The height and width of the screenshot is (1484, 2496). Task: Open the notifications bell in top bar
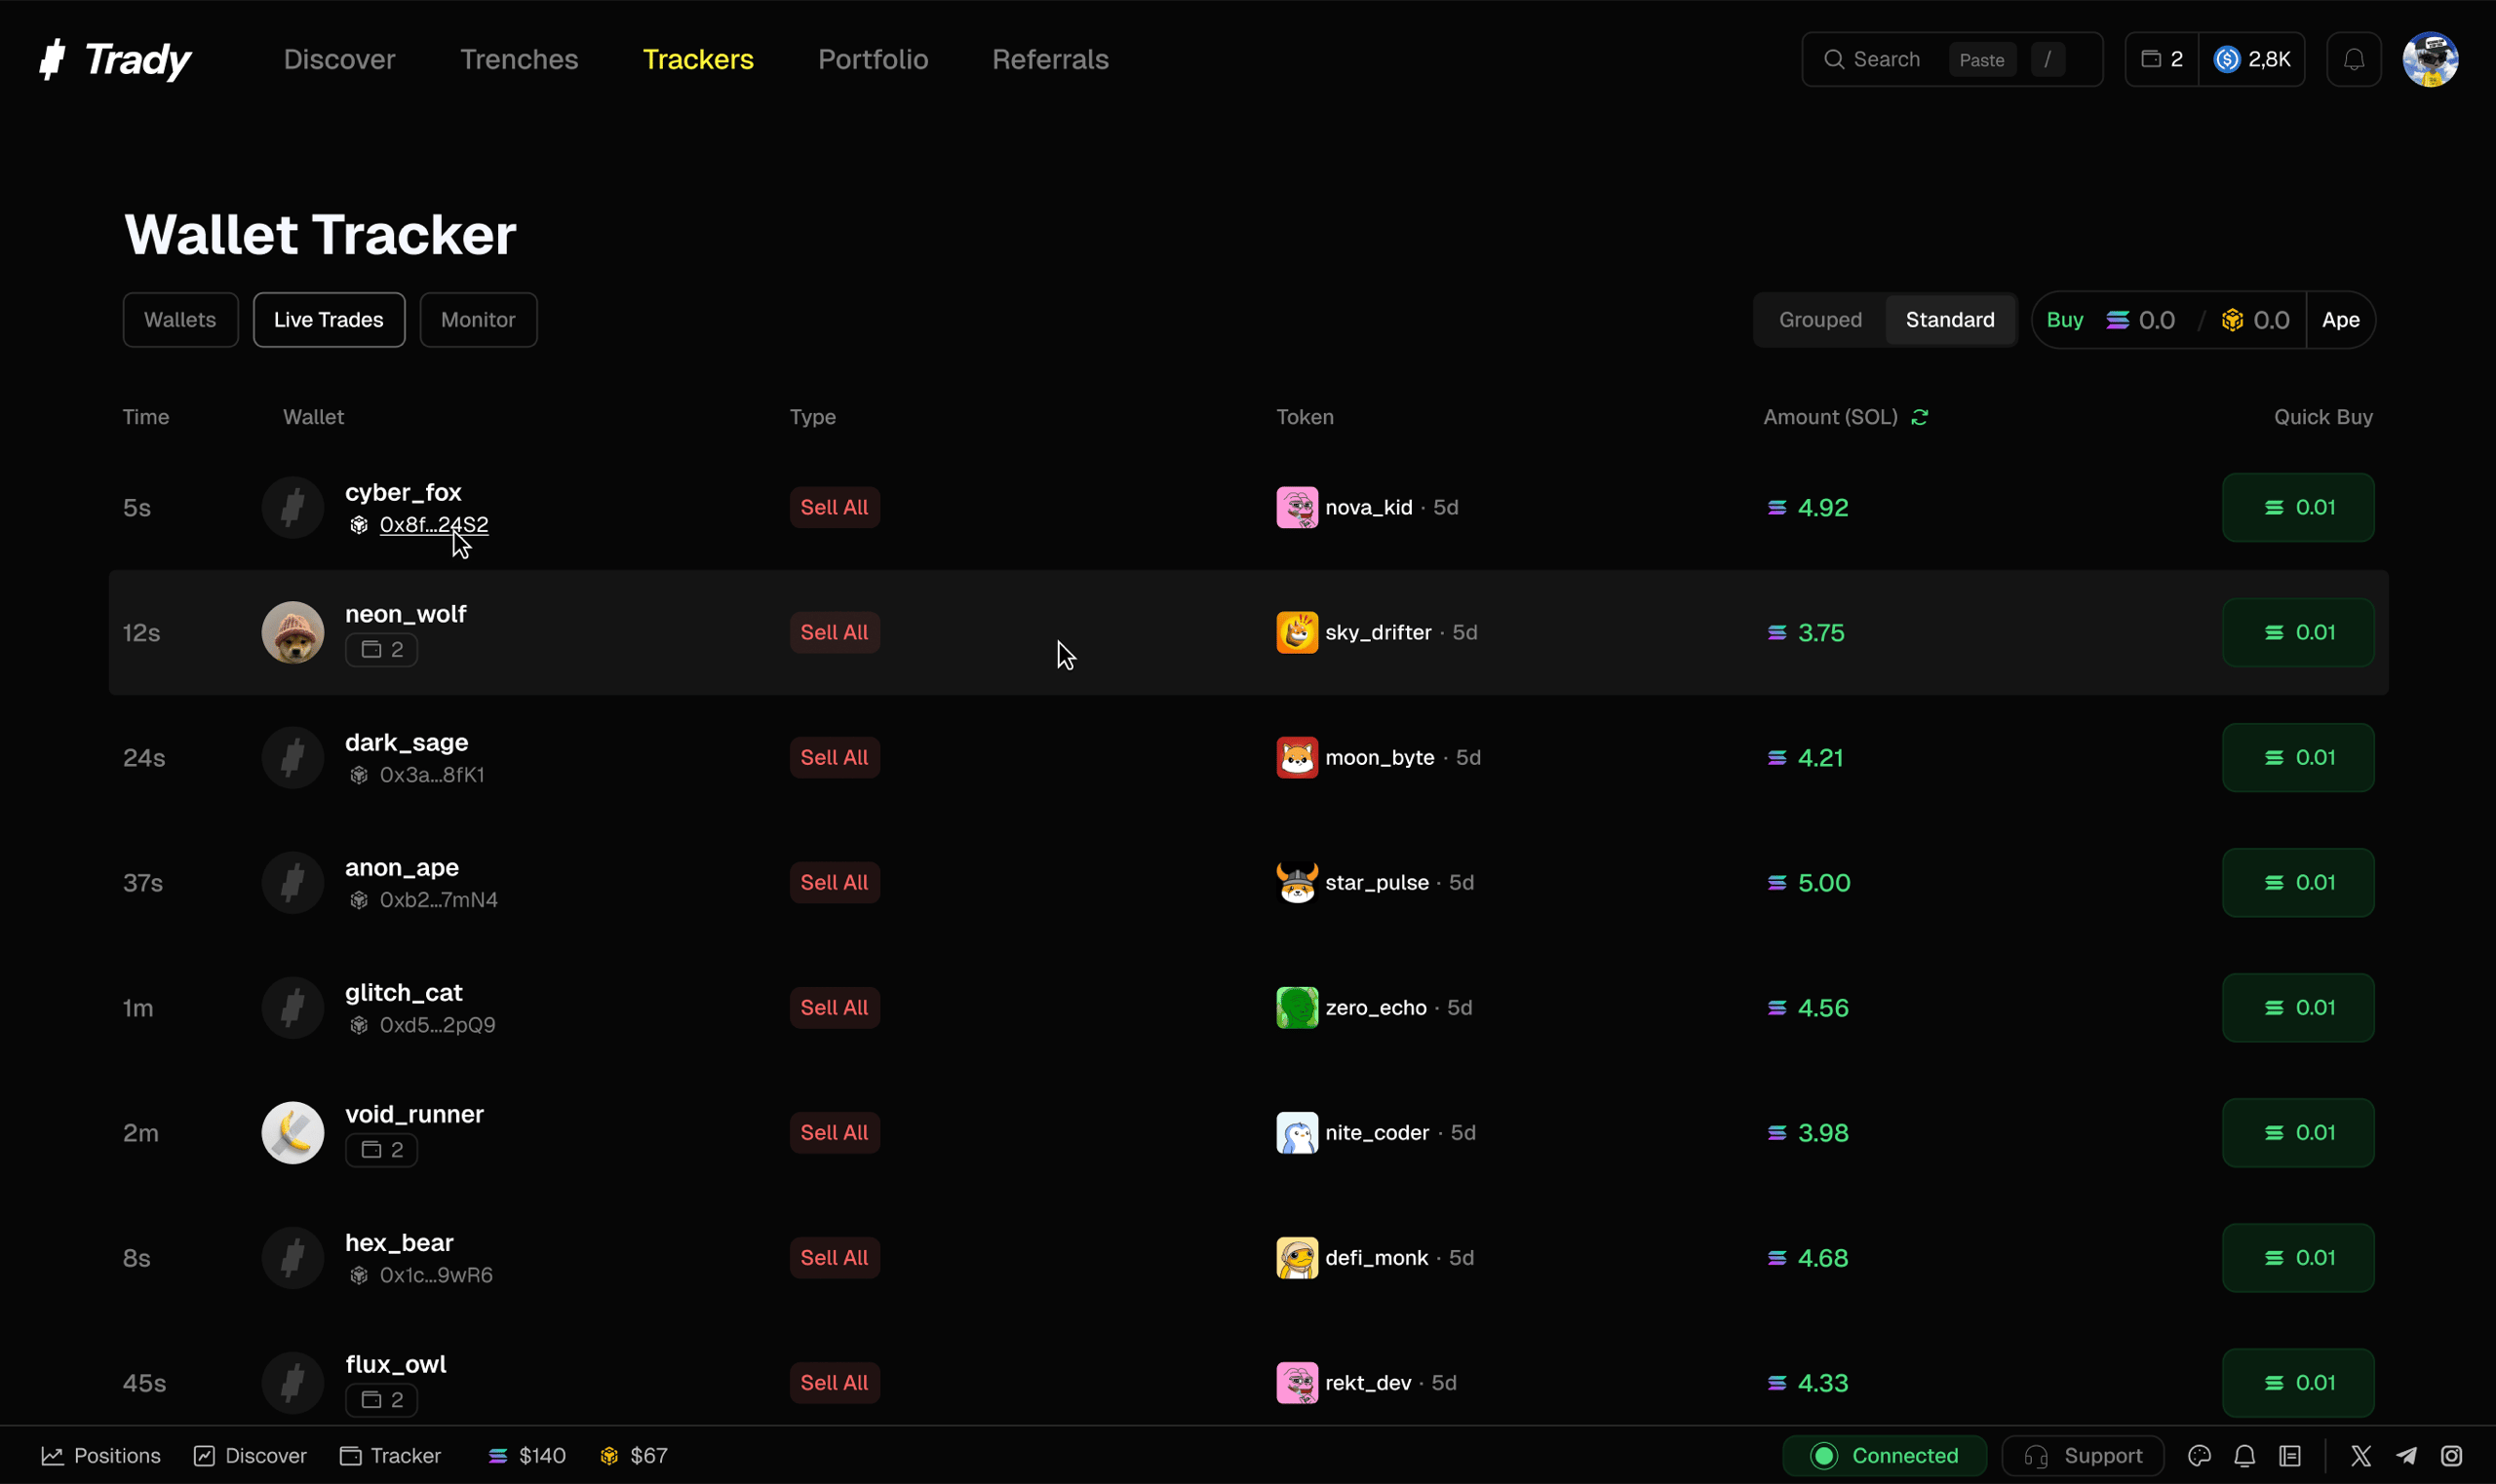point(2353,59)
